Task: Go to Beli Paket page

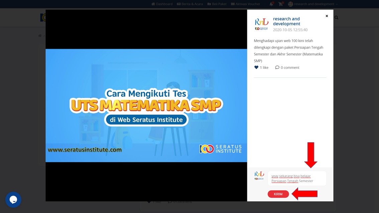Action: (217, 4)
